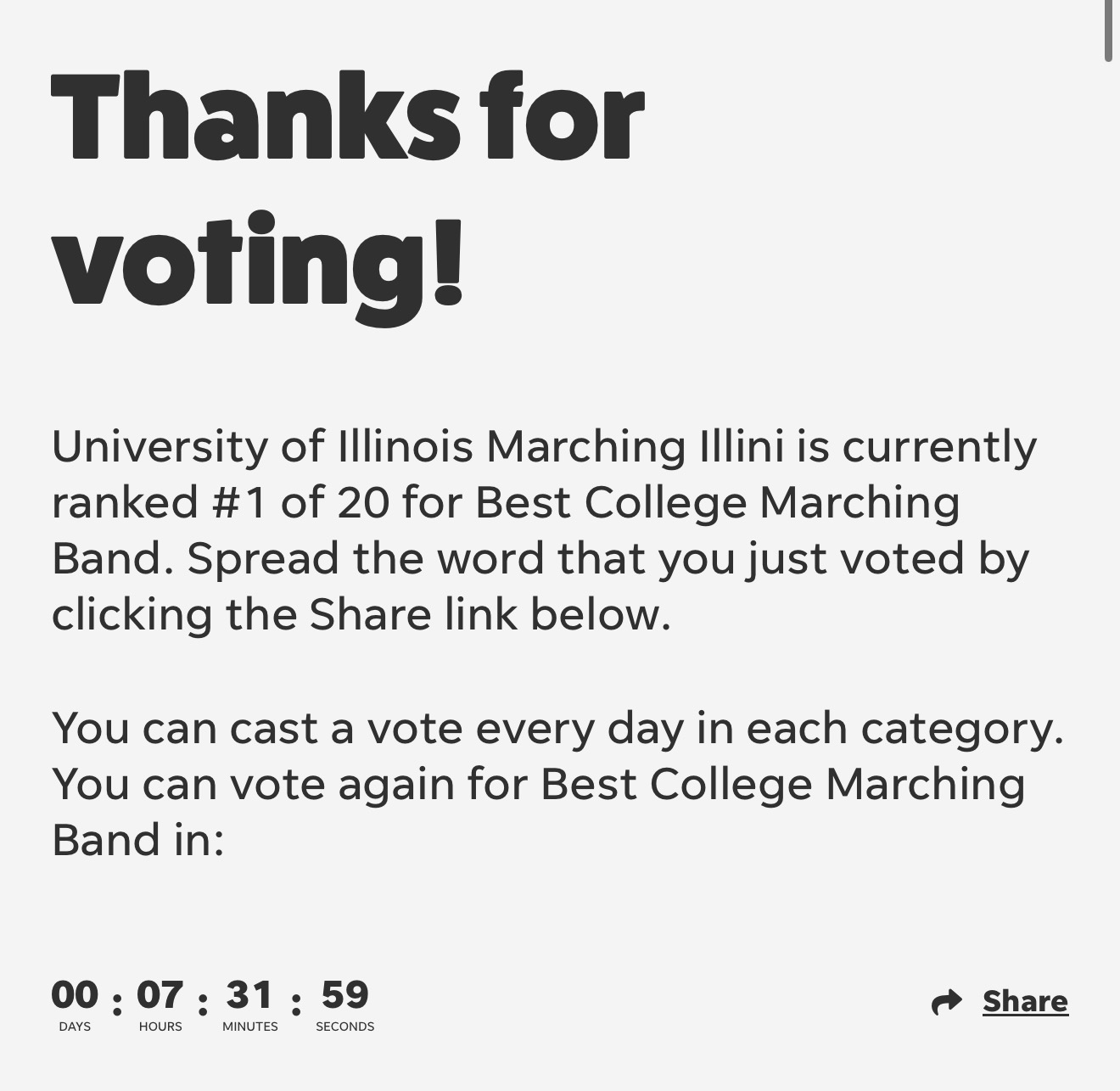Click the 'ranked #1 of 20' text
The height and width of the screenshot is (1091, 1120).
click(221, 502)
